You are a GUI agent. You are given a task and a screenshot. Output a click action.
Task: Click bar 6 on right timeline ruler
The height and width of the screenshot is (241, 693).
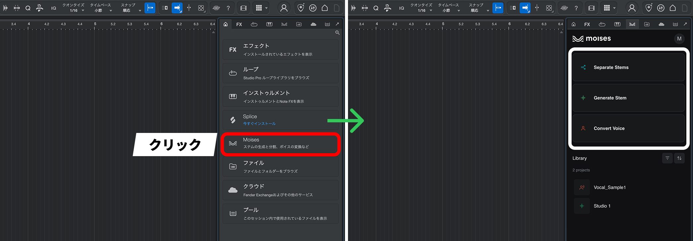tap(510, 24)
